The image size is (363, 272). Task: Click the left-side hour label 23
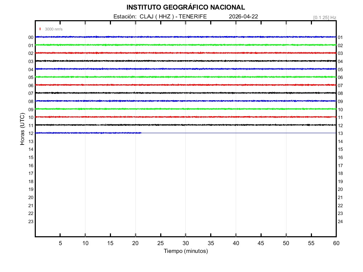click(31, 221)
